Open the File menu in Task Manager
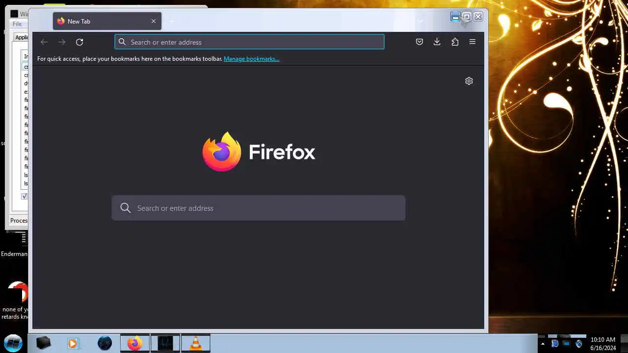 pyautogui.click(x=17, y=24)
